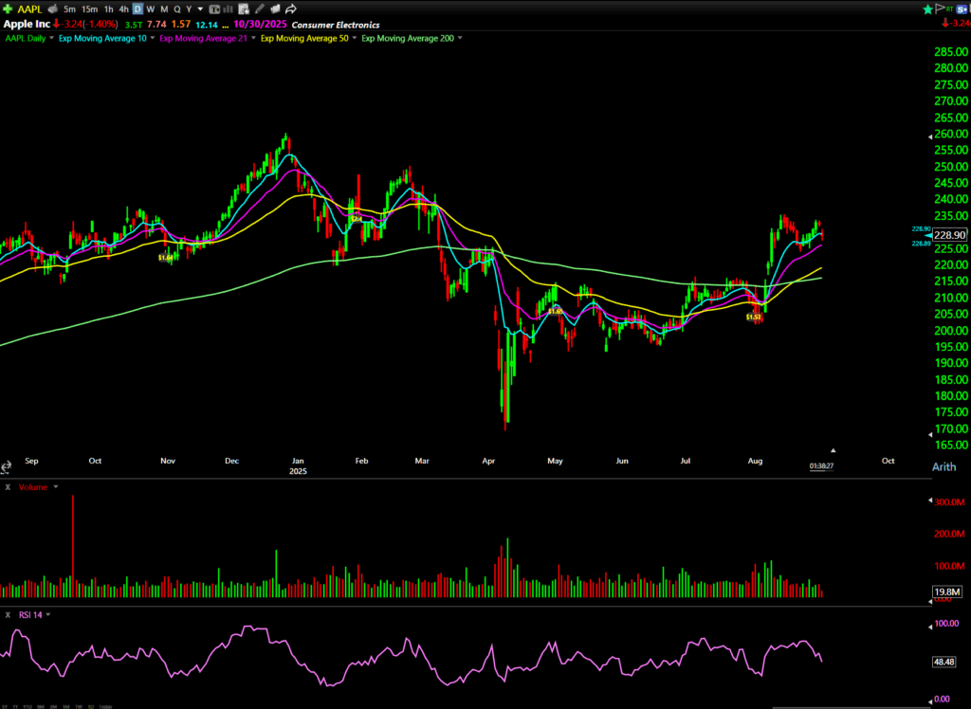Click Exp Moving Average 50 label
The image size is (971, 709).
304,39
